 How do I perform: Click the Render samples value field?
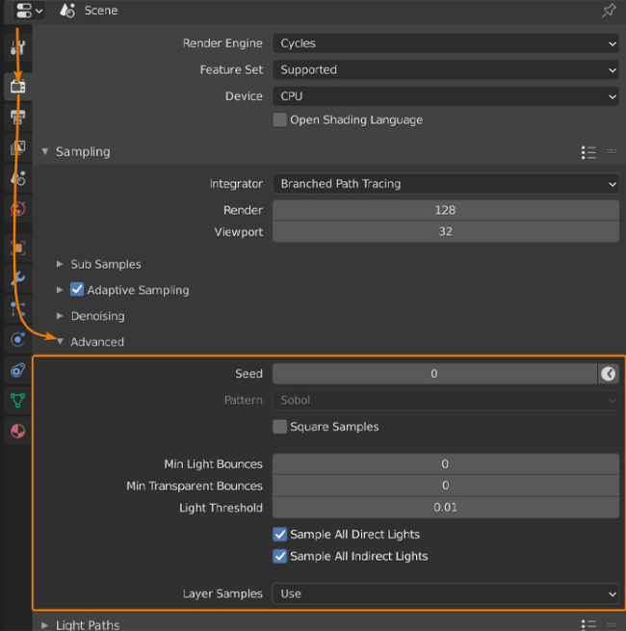coord(445,210)
